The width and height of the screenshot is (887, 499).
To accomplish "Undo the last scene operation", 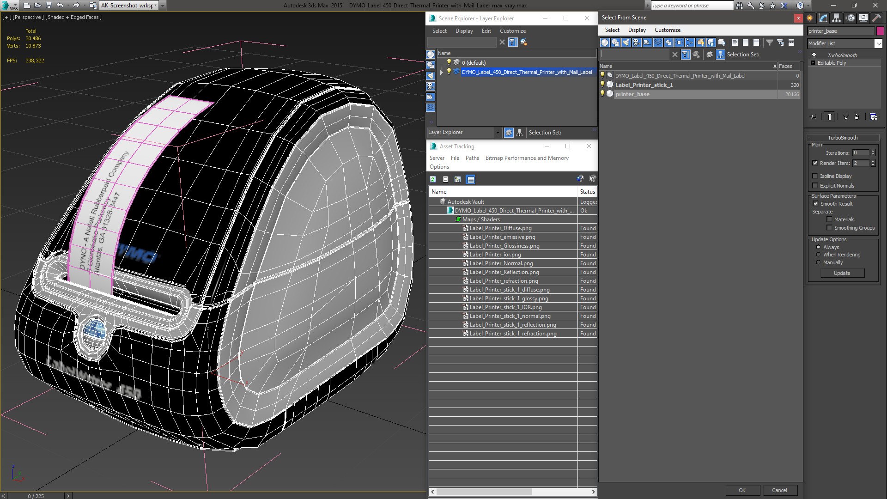I will click(60, 6).
